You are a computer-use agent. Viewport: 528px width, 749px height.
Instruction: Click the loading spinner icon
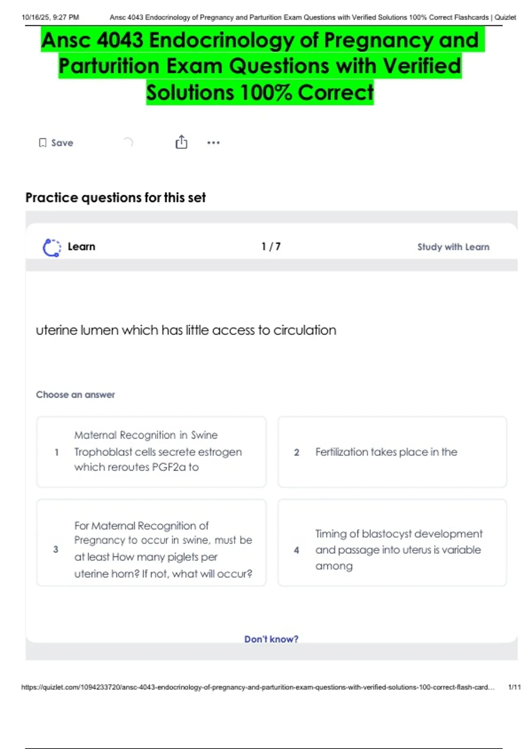click(128, 142)
